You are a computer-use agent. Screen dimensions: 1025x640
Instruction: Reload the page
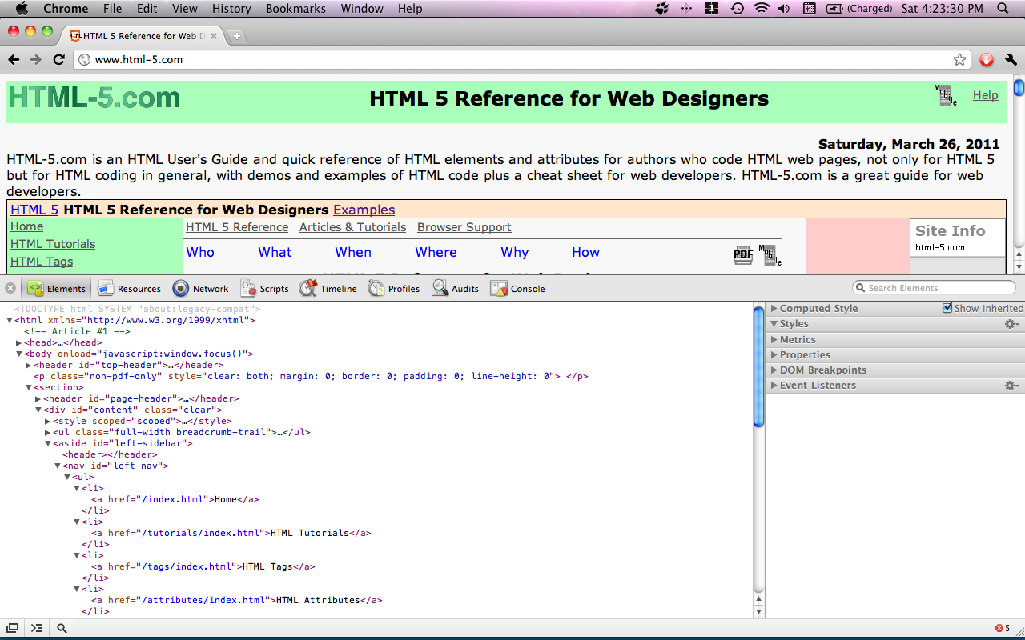[x=58, y=59]
